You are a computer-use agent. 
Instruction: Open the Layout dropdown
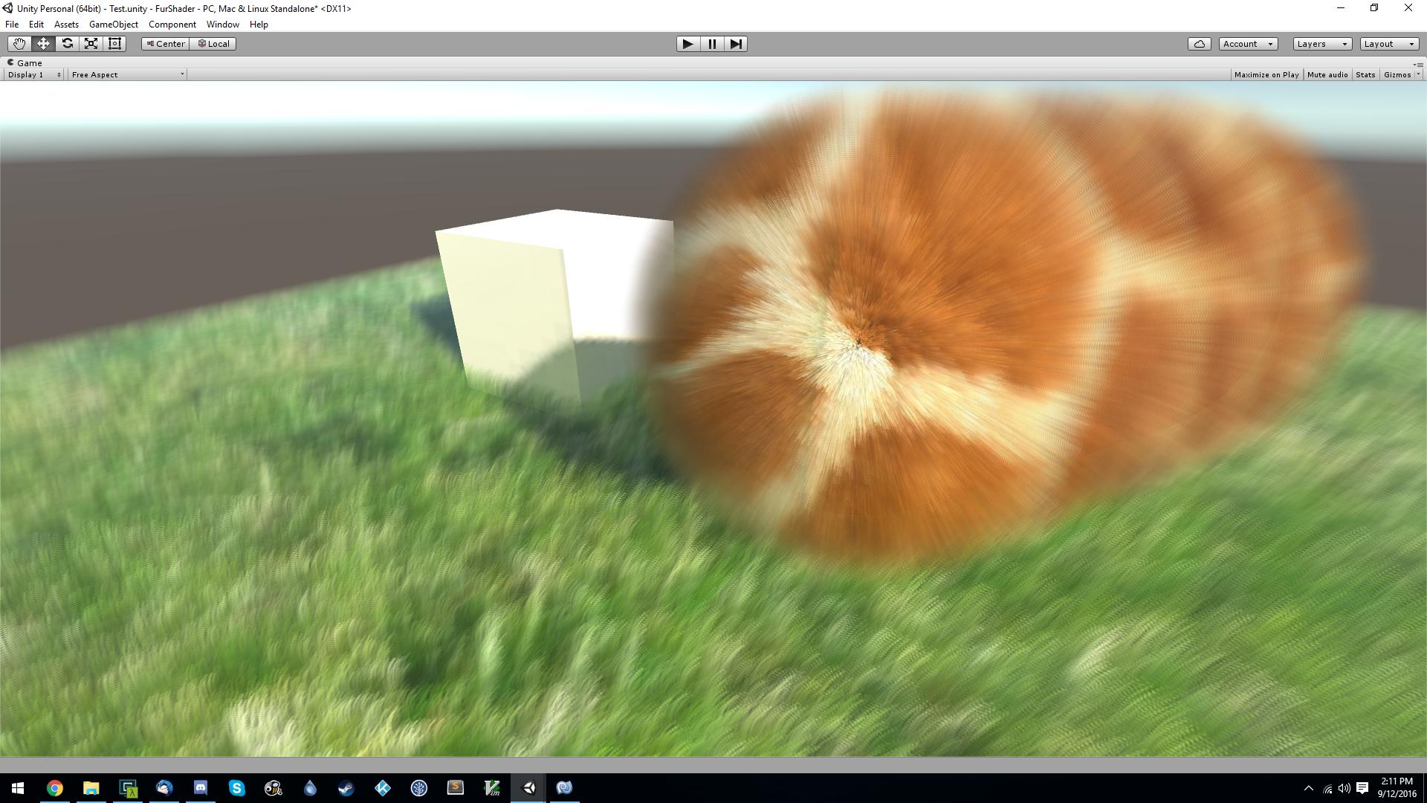click(x=1388, y=43)
